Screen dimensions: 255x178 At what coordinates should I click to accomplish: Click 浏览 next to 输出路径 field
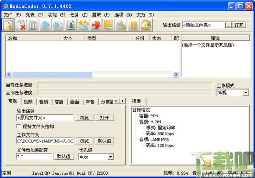point(84,118)
